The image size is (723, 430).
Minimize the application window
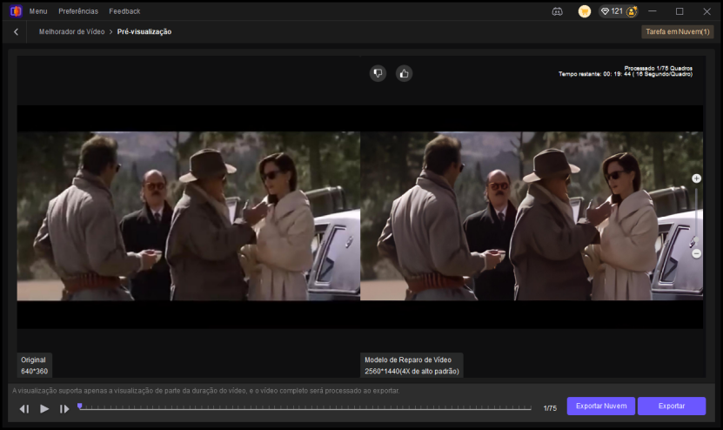pyautogui.click(x=652, y=11)
